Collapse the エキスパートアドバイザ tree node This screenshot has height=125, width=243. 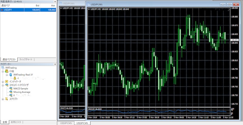point(3,85)
